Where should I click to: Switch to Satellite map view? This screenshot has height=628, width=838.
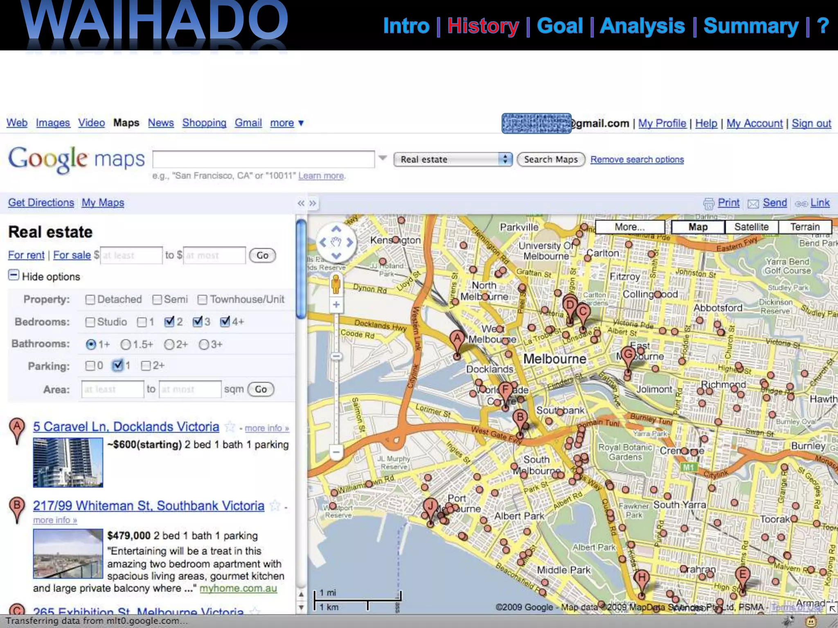click(751, 227)
